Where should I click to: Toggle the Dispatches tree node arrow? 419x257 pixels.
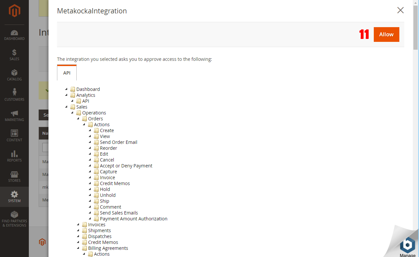click(x=78, y=236)
